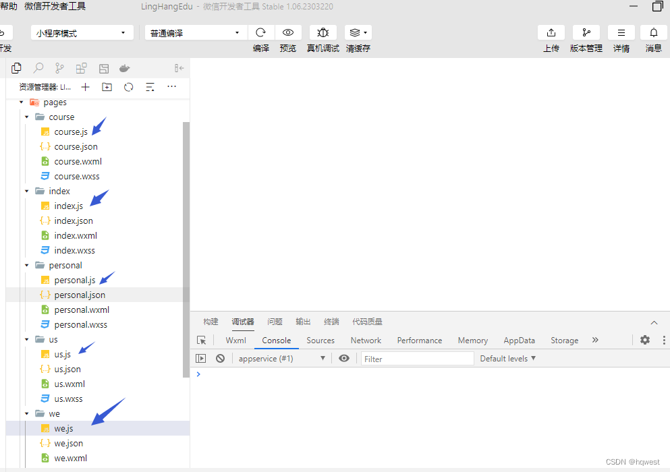Collapse the we folder

point(27,413)
